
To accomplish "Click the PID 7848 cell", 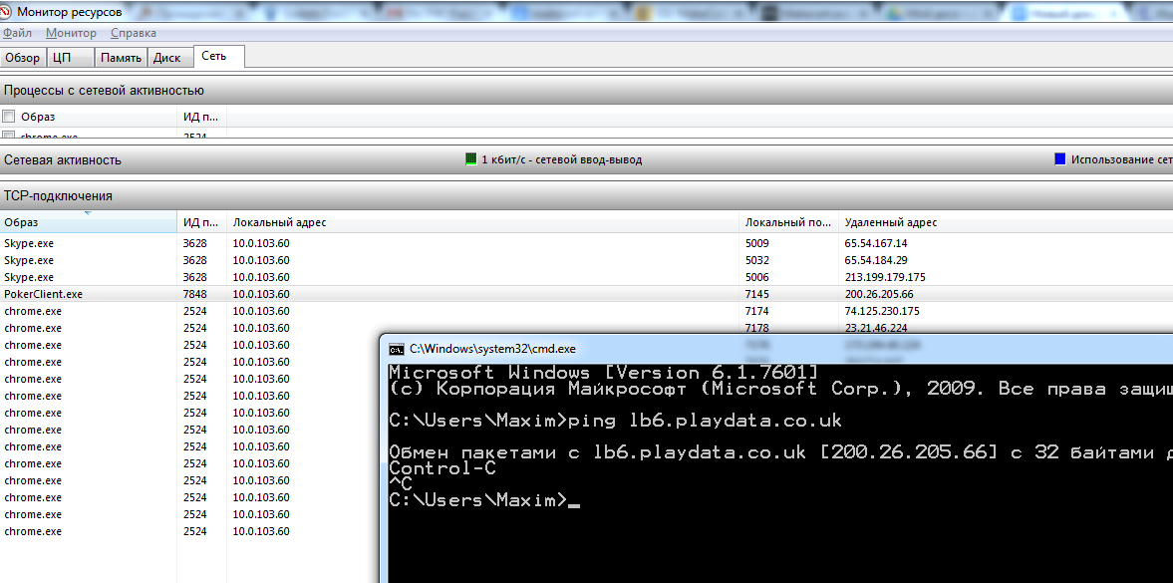I will tap(194, 294).
